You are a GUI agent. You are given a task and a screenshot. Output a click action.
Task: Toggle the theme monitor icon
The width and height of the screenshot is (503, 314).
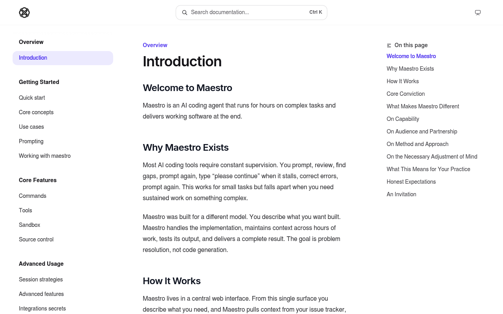click(478, 13)
